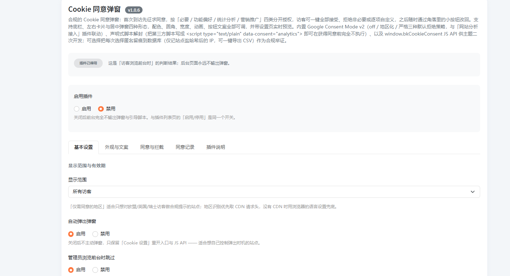Screen dimensions: 510x276
Task: Choose 禁用 for 自动弹出弹窗
Action: click(x=95, y=234)
